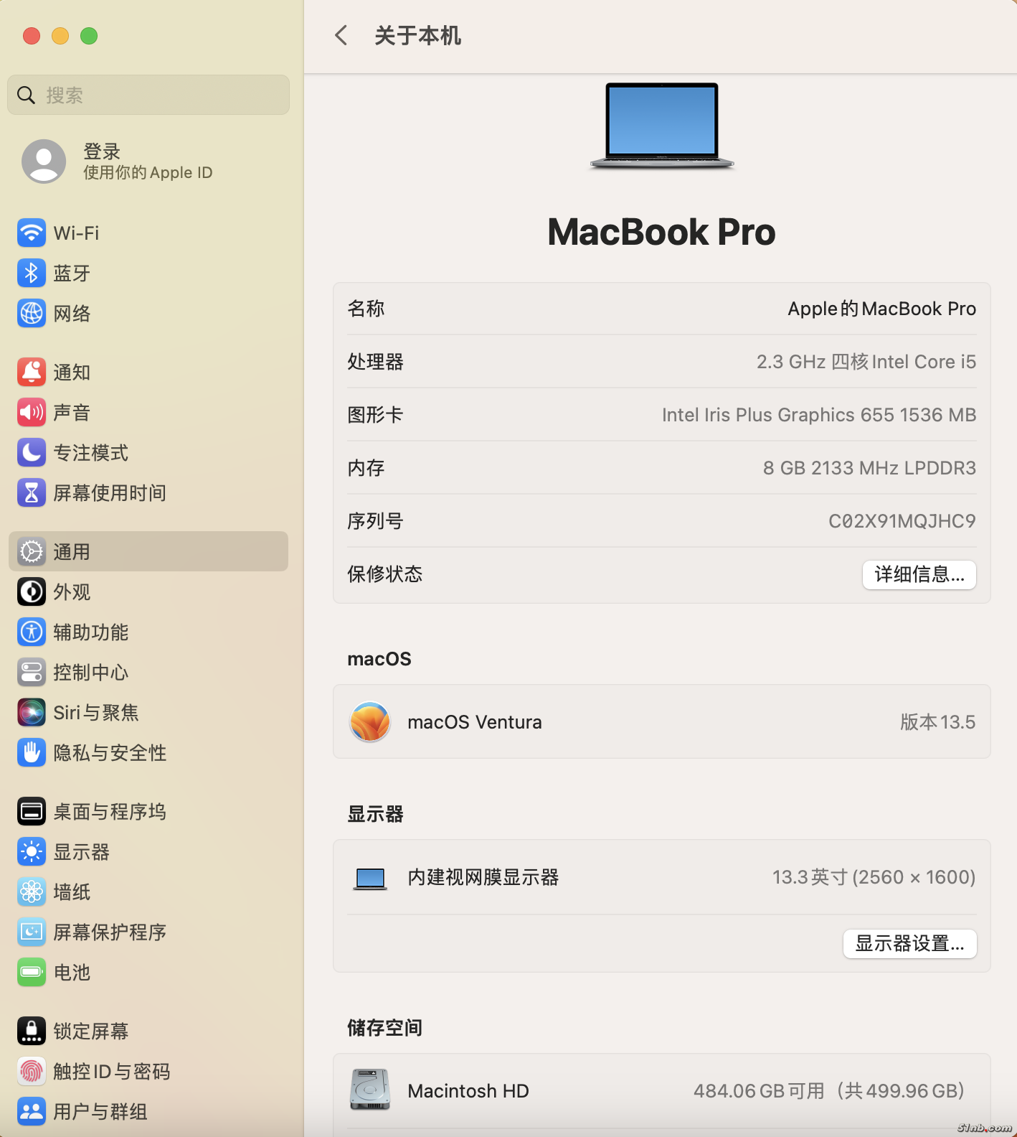Click the 详细信息... warranty button
Screen dimensions: 1017x1137
(919, 575)
